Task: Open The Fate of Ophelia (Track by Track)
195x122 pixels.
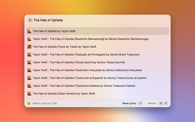Action: [64, 47]
